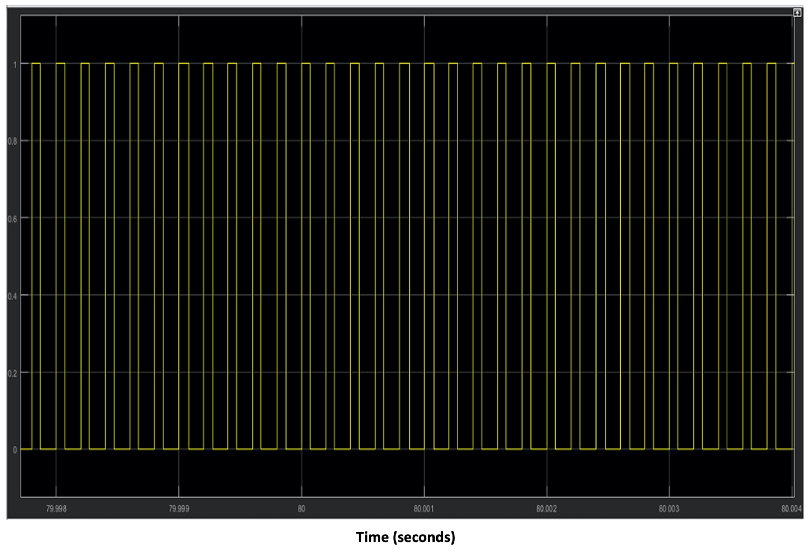Click the y-axis label 0
This screenshot has height=553, width=809.
[15, 450]
